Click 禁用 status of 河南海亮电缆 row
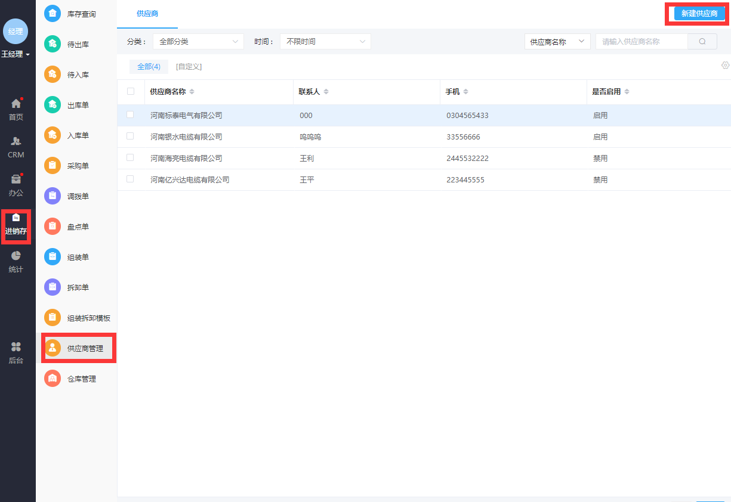731x502 pixels. point(600,159)
